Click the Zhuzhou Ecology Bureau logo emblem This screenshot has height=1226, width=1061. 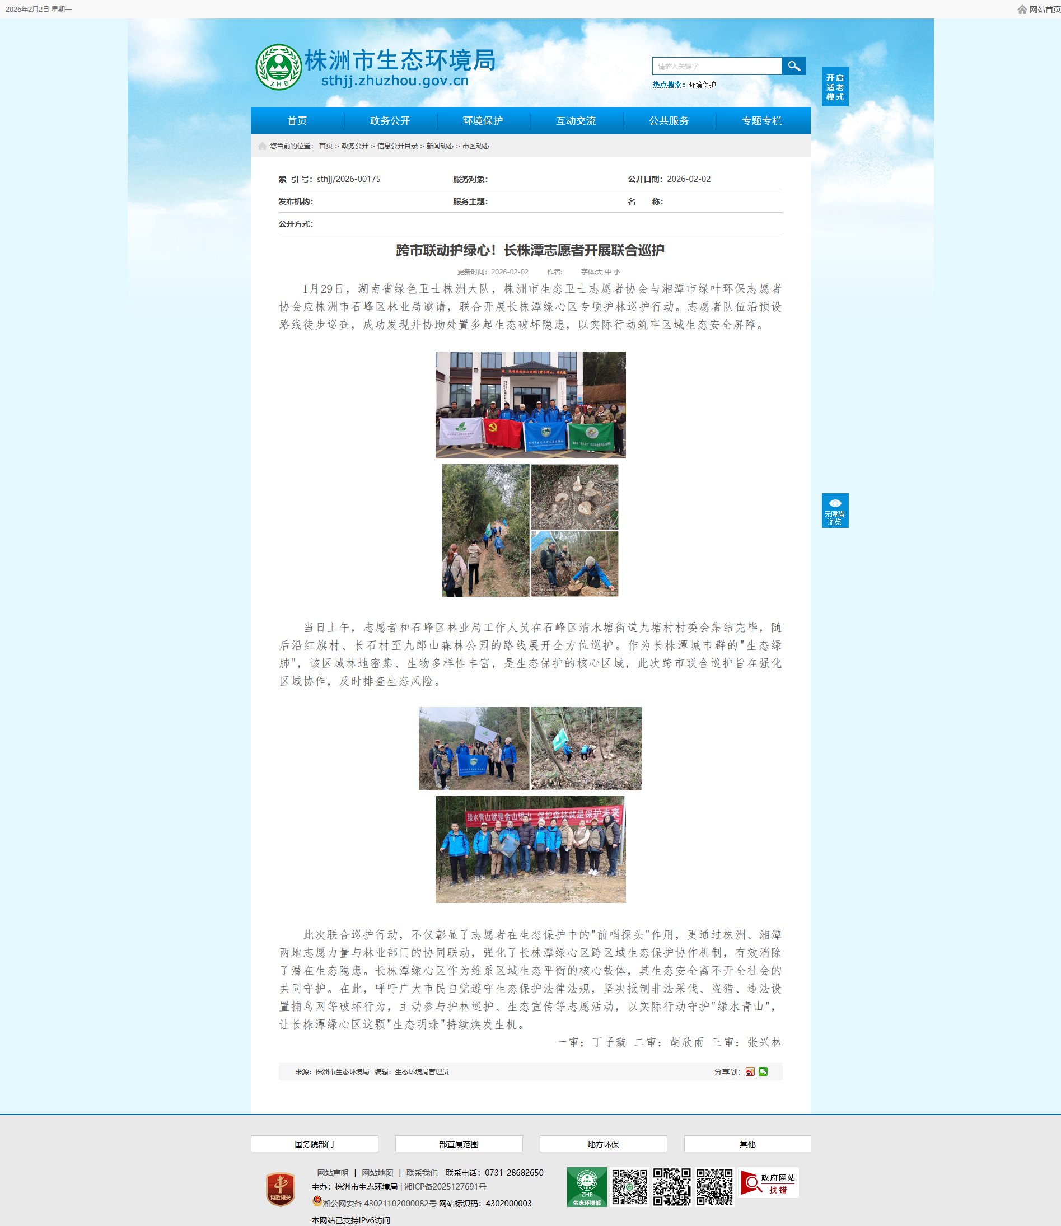pos(278,68)
